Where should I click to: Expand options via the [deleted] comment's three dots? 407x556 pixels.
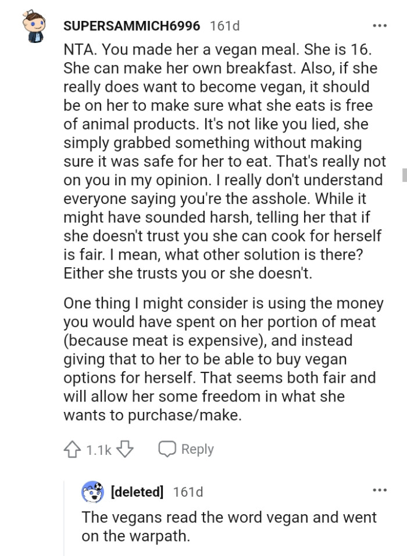pos(379,490)
